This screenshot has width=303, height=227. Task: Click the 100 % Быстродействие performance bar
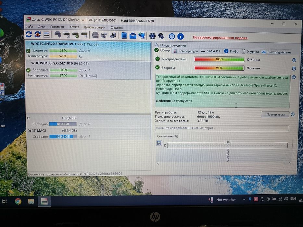pos(219,59)
